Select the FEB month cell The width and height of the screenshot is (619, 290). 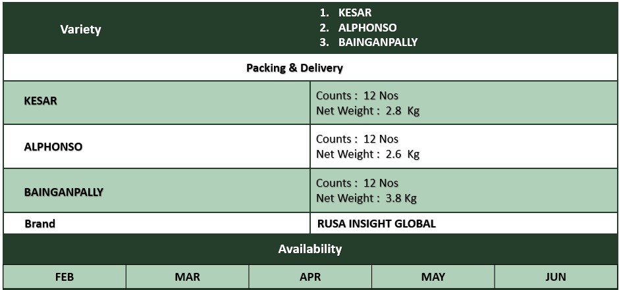coord(65,277)
